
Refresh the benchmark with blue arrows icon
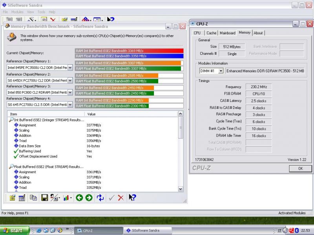[x=100, y=198]
